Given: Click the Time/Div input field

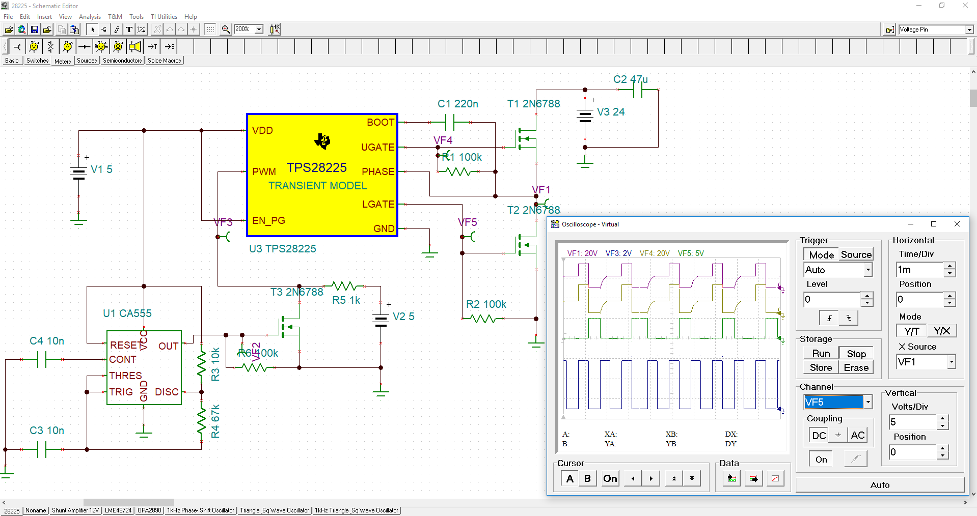Looking at the screenshot, I should [x=920, y=269].
